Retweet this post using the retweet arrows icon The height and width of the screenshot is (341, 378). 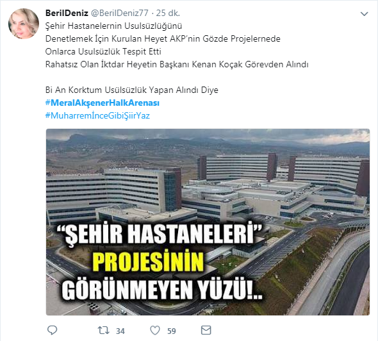104,330
